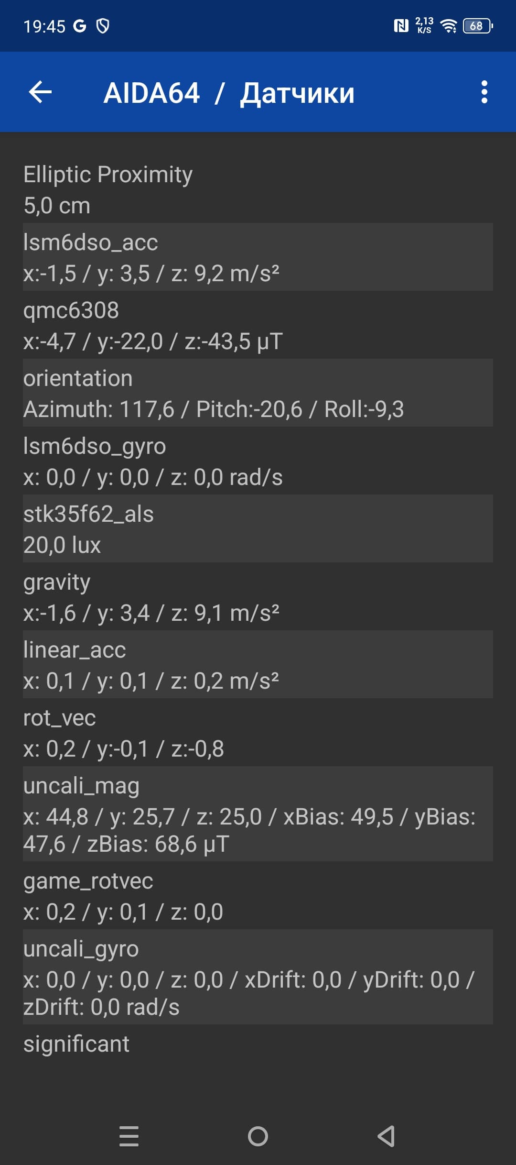Tap the qmc6308 magnetometer entry
The image size is (516, 1165).
(x=258, y=325)
